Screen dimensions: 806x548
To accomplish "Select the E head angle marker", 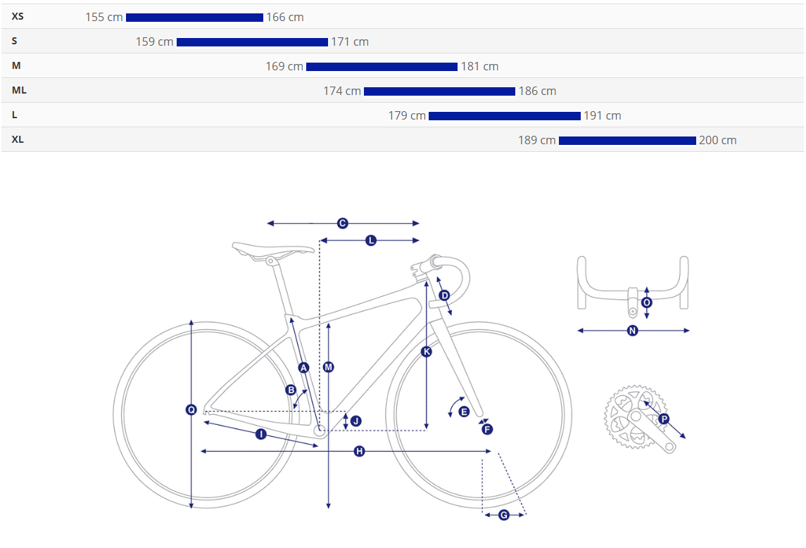I will pos(464,412).
